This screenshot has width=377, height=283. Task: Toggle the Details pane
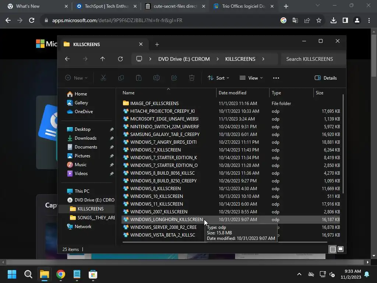coord(326,78)
